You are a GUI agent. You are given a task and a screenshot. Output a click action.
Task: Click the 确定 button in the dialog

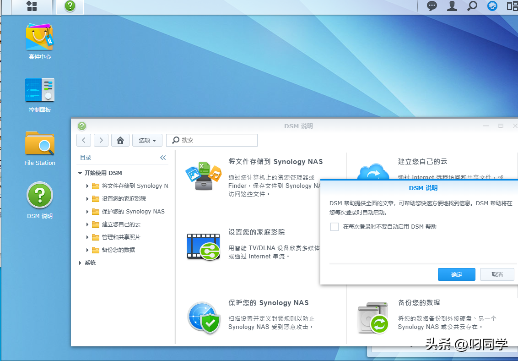(x=456, y=274)
